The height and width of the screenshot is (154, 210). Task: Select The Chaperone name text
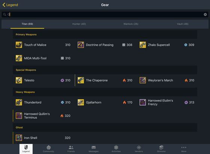click(x=97, y=80)
